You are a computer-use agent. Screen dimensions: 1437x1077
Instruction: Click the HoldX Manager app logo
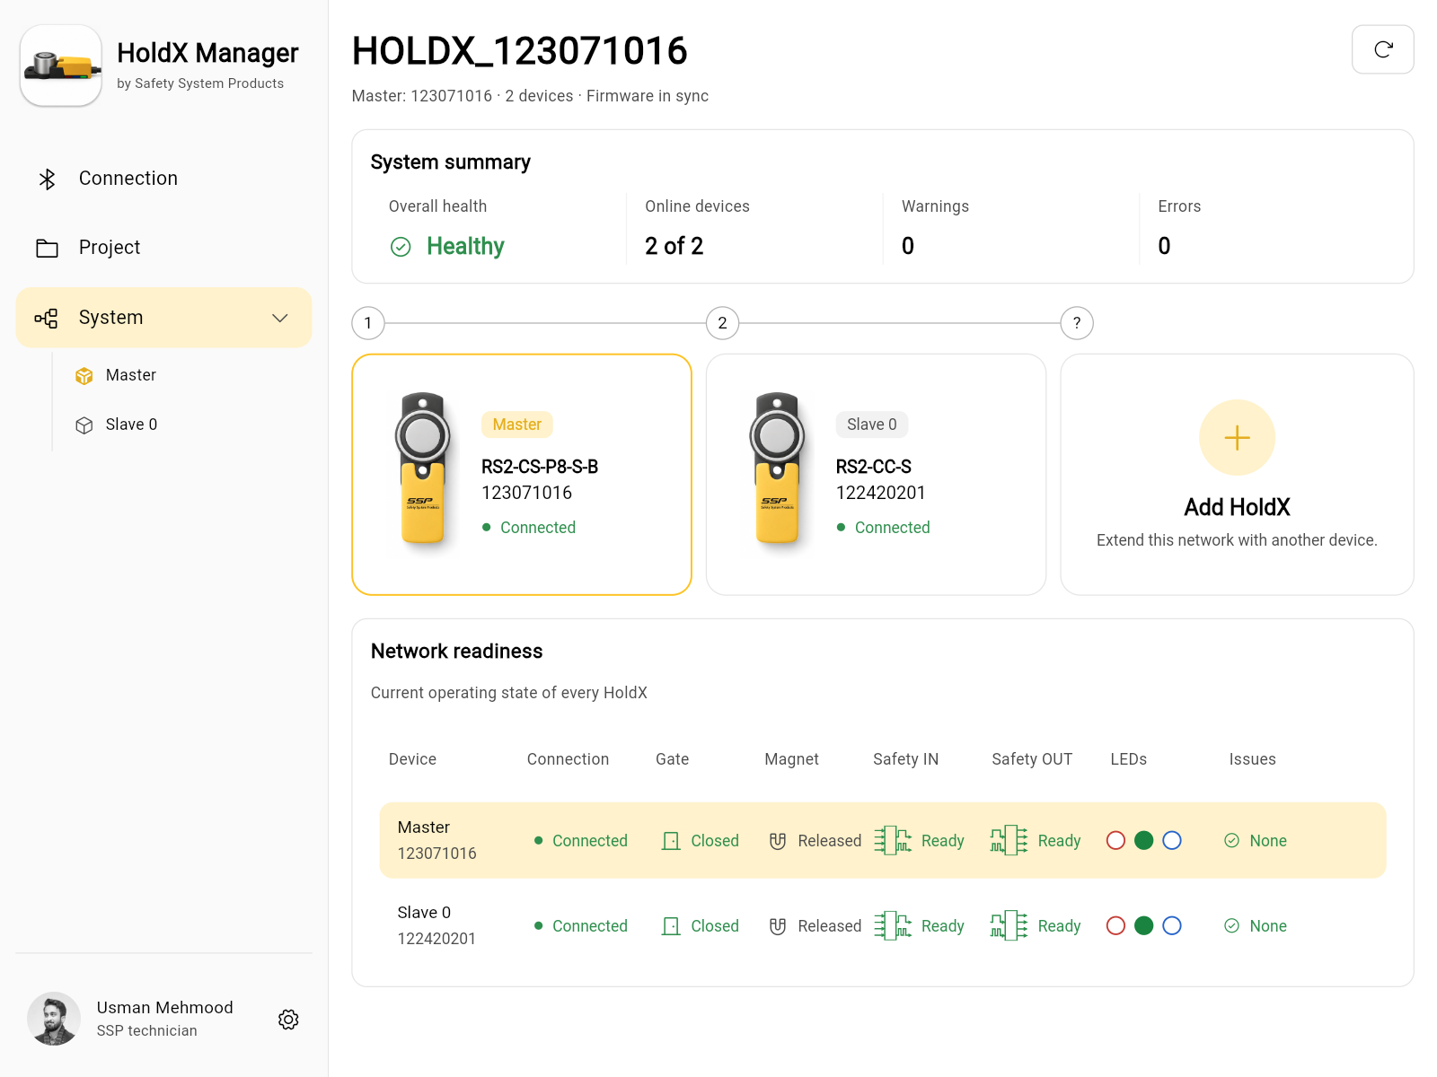pos(61,66)
